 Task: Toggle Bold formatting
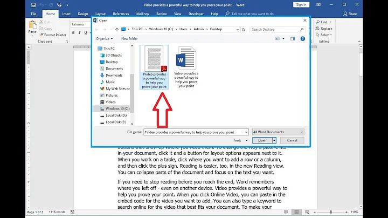click(73, 33)
